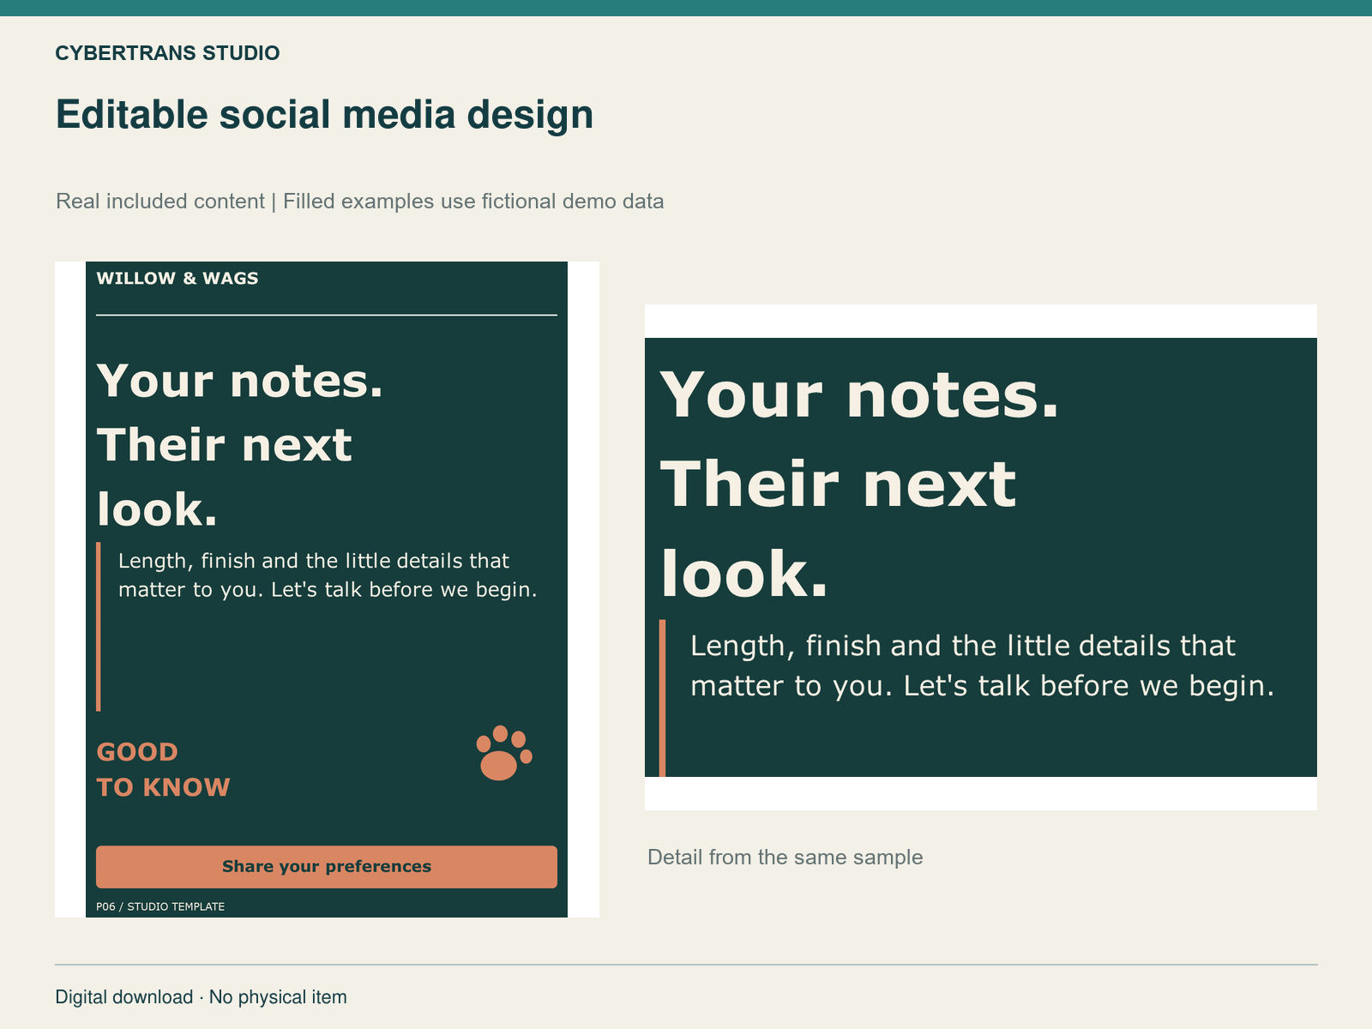Click the detail preview headline Their next

[x=838, y=484]
